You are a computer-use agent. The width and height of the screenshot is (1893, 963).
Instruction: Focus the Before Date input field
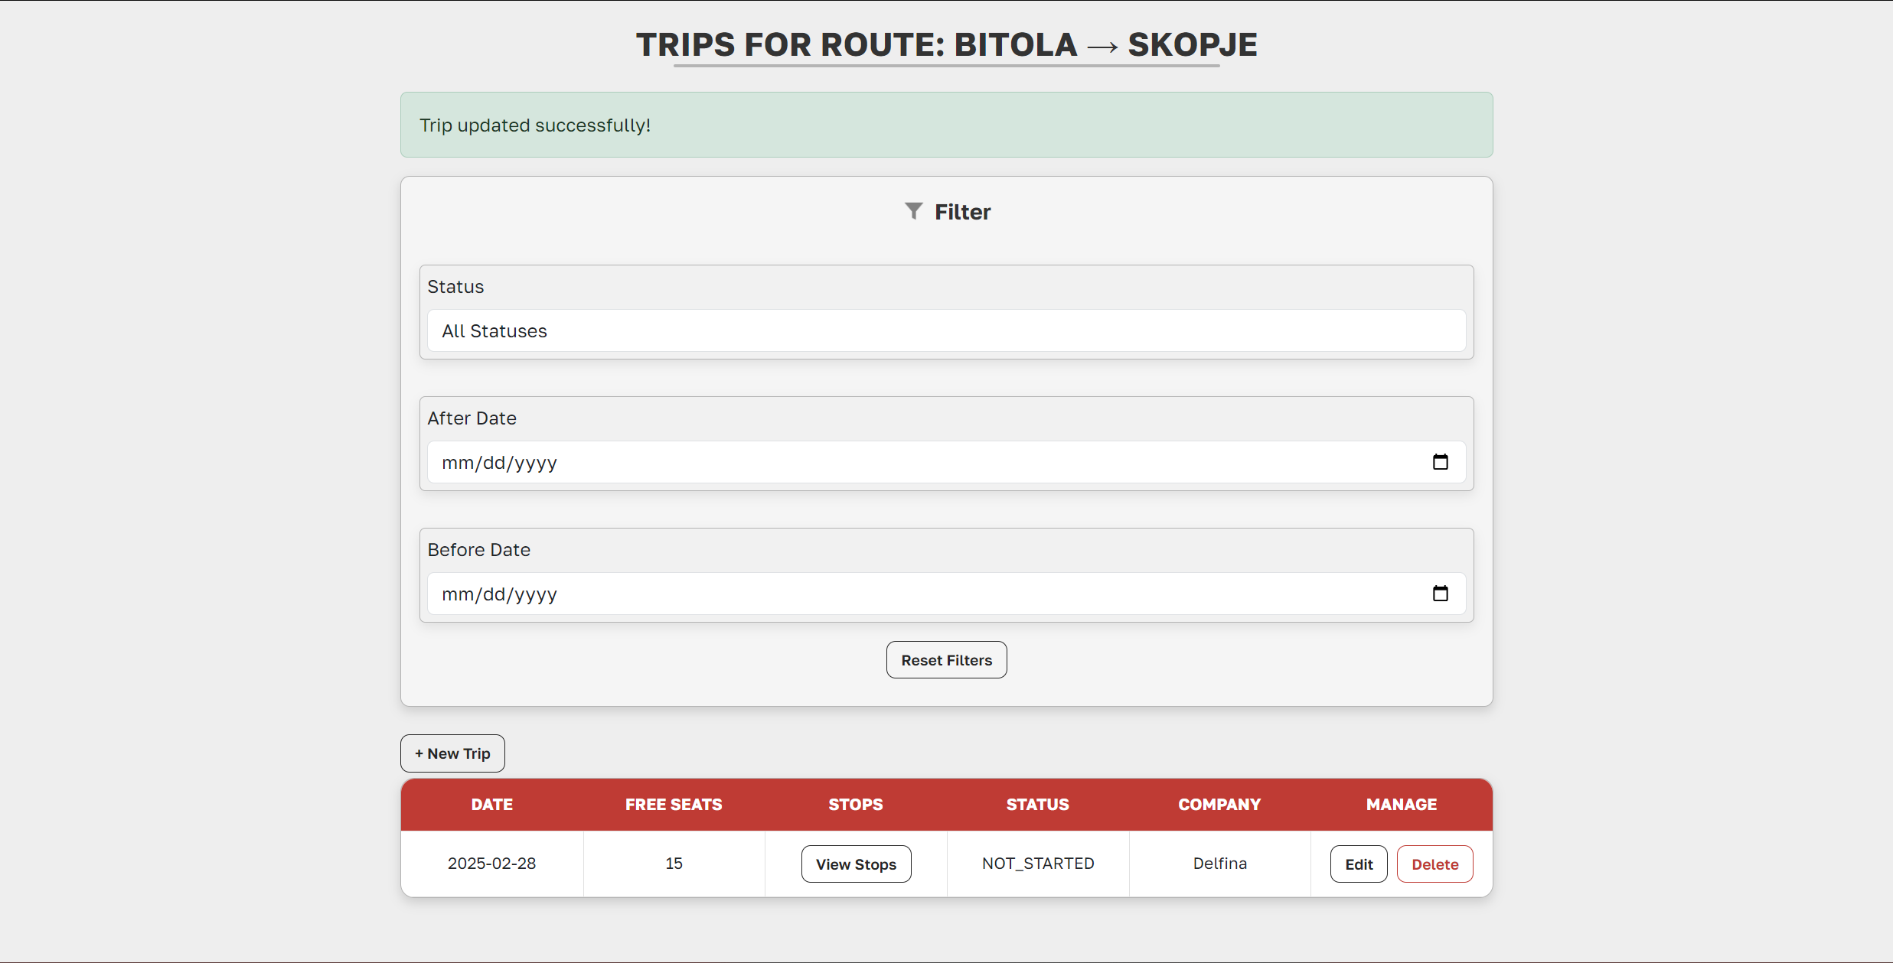tap(919, 594)
